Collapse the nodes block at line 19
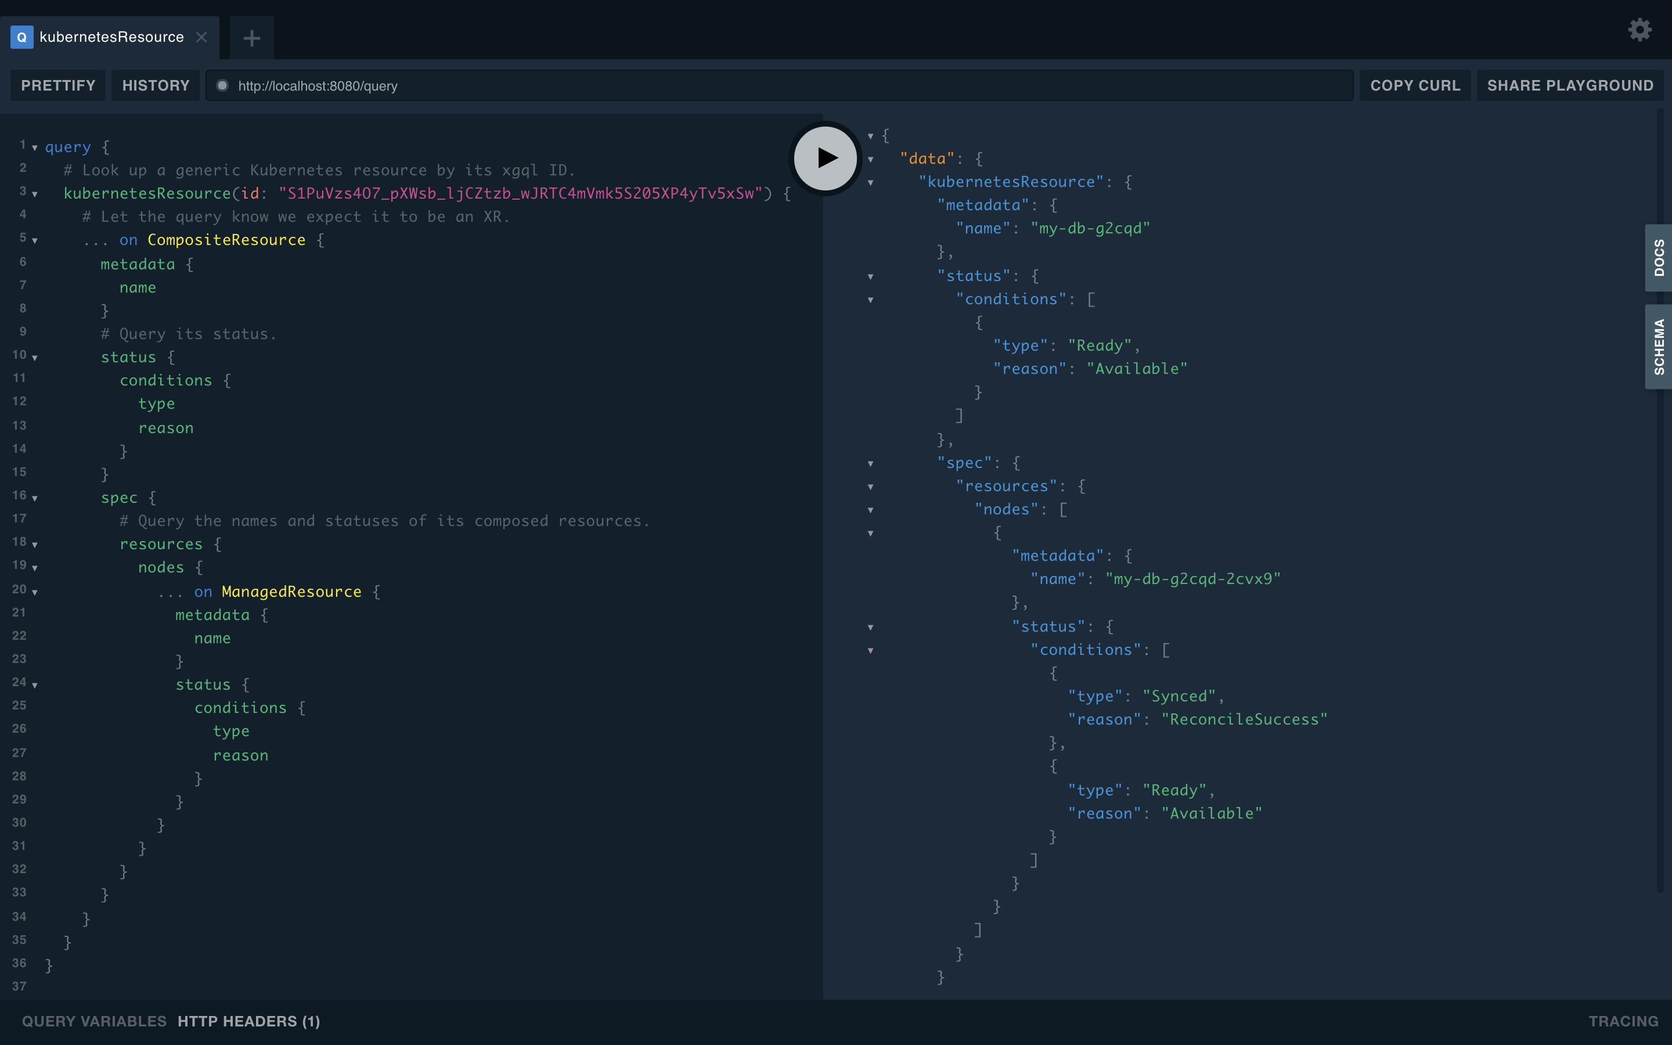 point(35,568)
